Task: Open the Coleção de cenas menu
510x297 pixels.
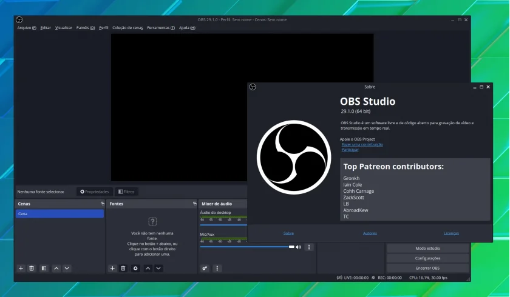Action: pyautogui.click(x=127, y=28)
